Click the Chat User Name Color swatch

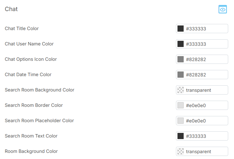tap(181, 44)
